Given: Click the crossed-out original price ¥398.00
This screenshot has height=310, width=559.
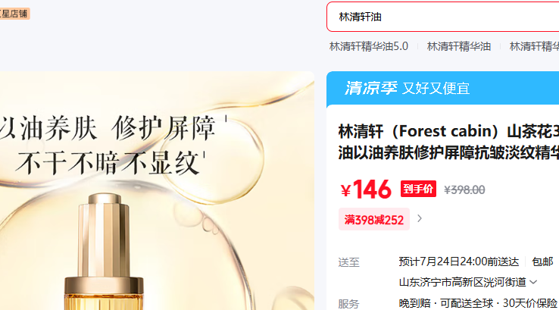Looking at the screenshot, I should [464, 189].
